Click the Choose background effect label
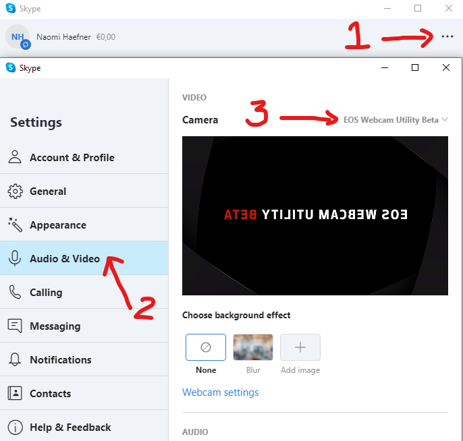Viewport: 463px width, 441px height. click(236, 315)
